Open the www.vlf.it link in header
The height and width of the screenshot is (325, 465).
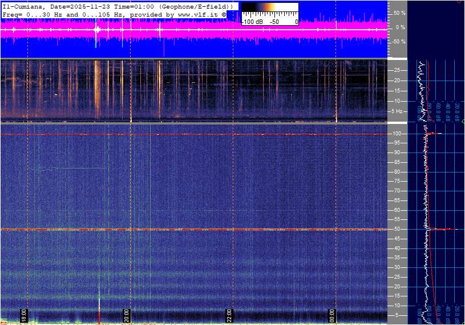[196, 14]
